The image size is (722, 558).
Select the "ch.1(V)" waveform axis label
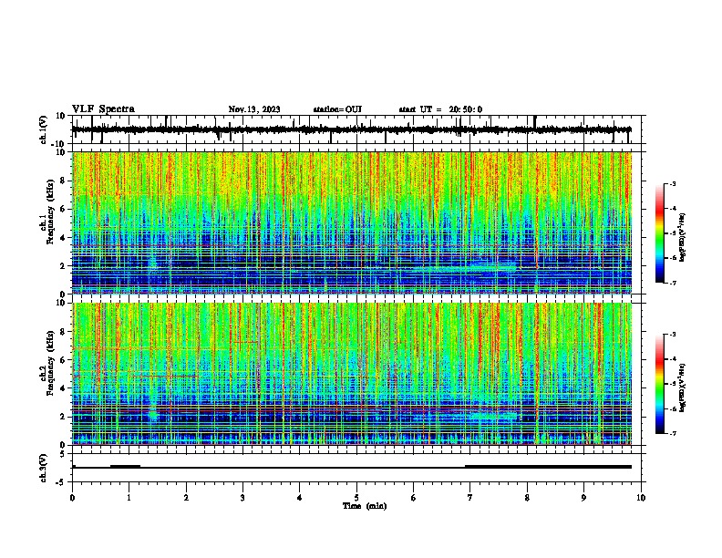[44, 129]
